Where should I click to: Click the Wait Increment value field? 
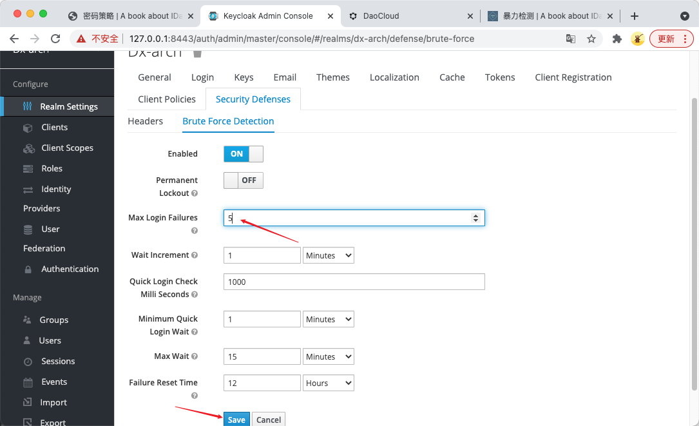[x=262, y=256]
